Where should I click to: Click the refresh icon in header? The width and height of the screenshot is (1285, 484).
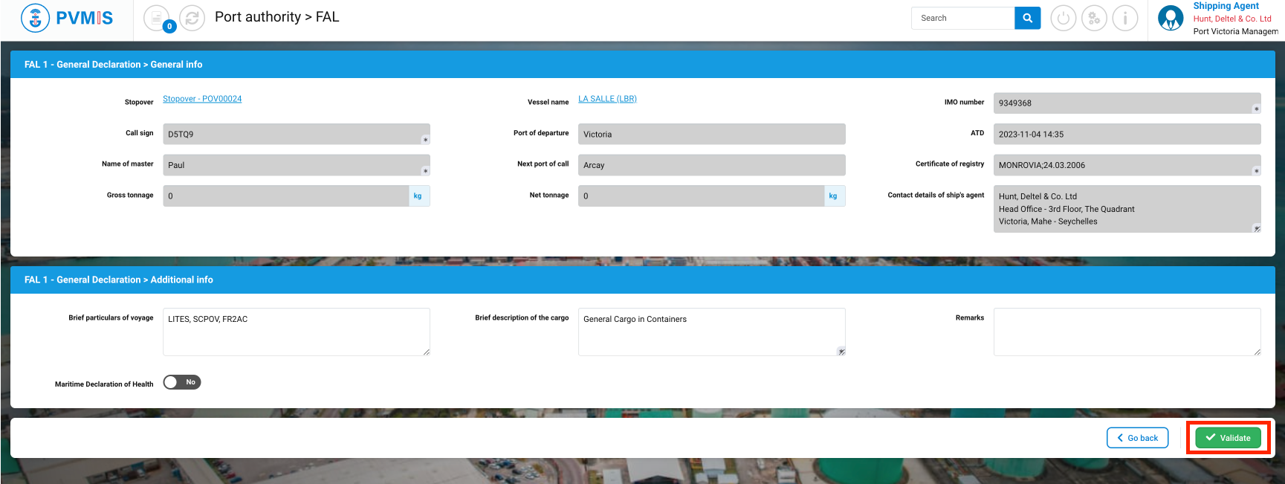tap(192, 18)
